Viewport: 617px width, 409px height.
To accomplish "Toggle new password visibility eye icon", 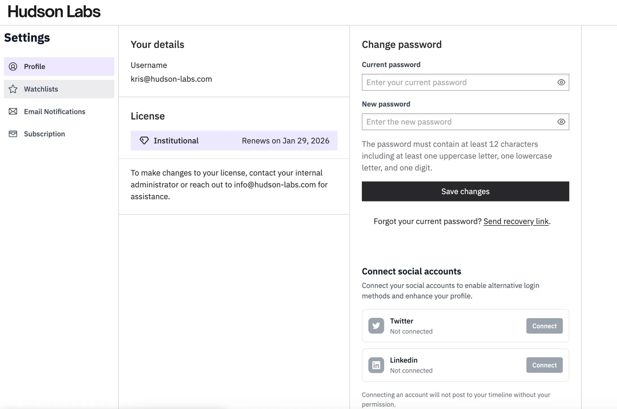I will (x=561, y=122).
